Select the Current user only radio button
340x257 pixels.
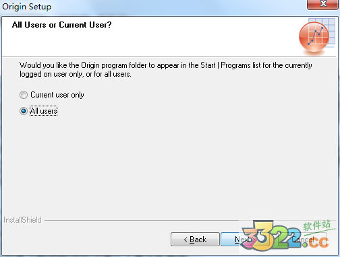coord(24,95)
